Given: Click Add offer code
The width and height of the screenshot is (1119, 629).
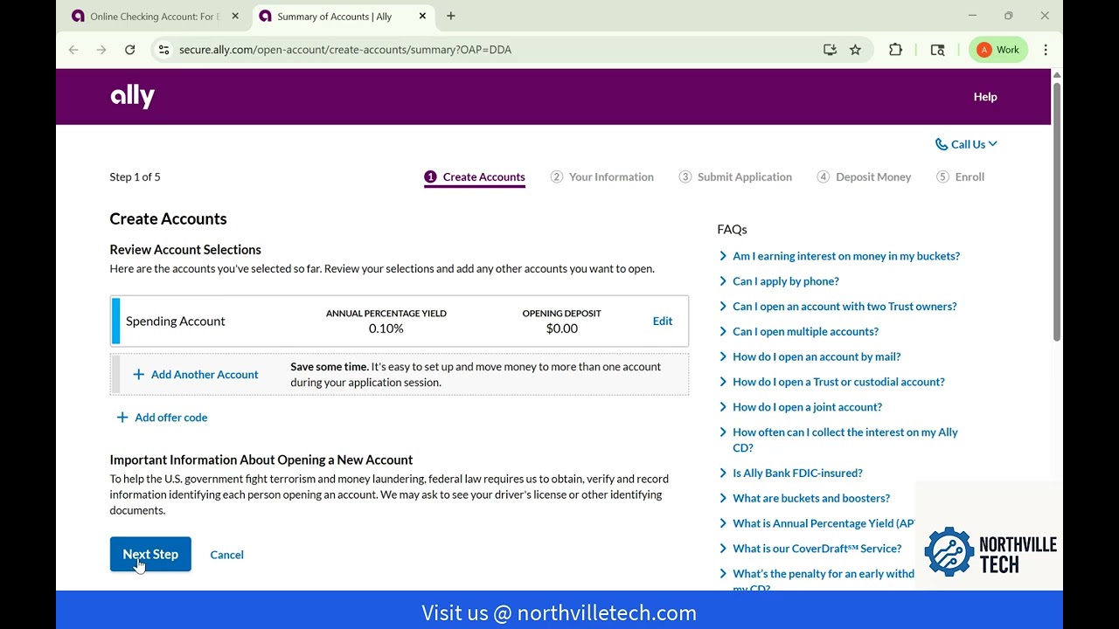Looking at the screenshot, I should [171, 418].
